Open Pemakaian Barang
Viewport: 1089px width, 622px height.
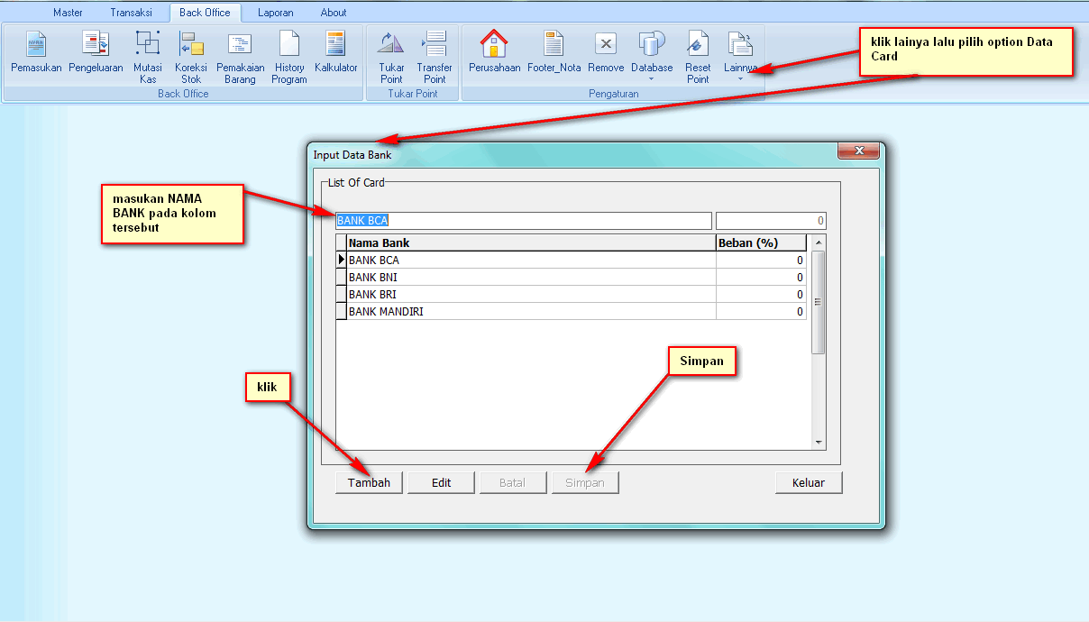click(x=239, y=54)
